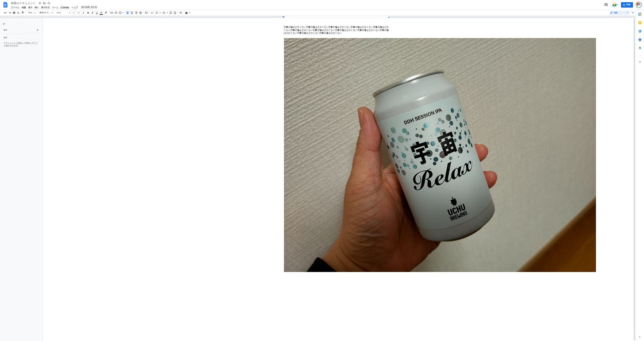Click the insert link icon
This screenshot has width=644, height=341.
(111, 13)
